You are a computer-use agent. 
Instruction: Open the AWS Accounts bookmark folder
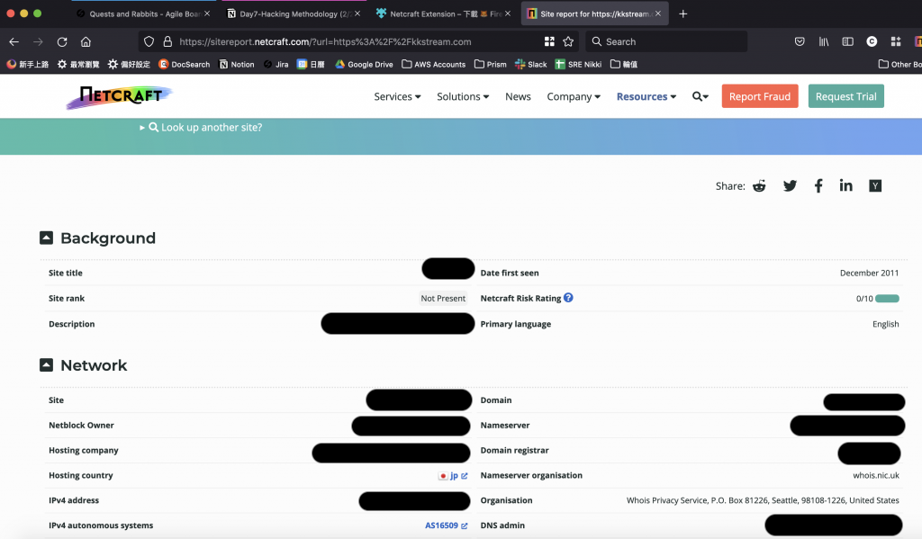(x=433, y=64)
